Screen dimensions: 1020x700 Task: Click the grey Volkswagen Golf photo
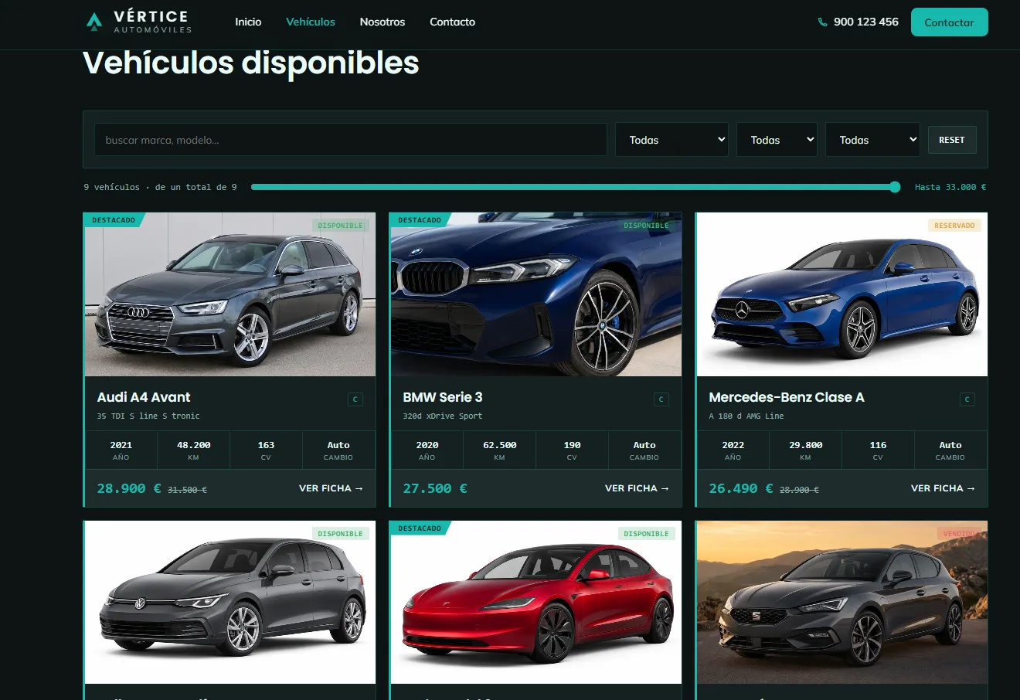230,603
